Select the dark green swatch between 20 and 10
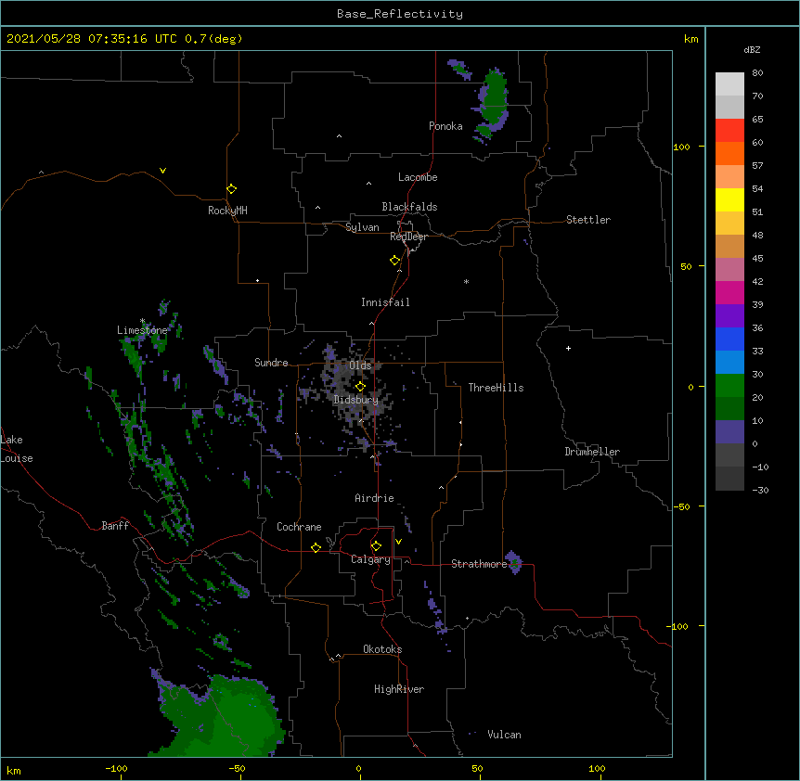This screenshot has width=800, height=781. pos(729,408)
